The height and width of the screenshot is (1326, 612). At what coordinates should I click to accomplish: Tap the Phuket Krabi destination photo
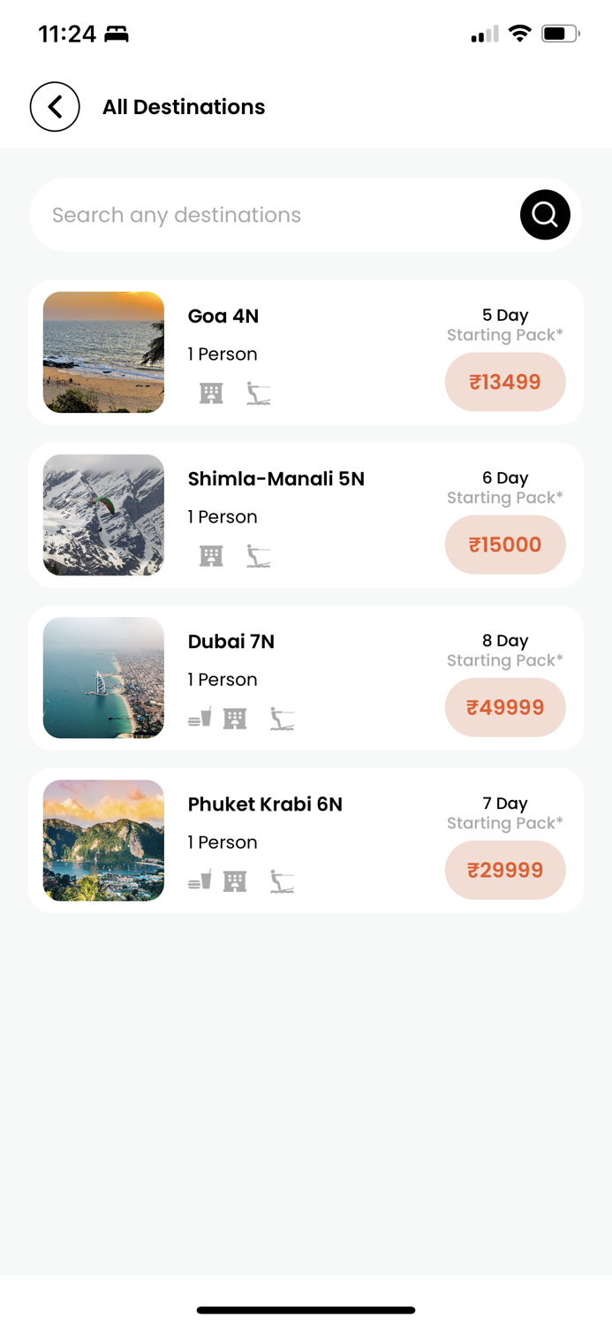coord(102,840)
